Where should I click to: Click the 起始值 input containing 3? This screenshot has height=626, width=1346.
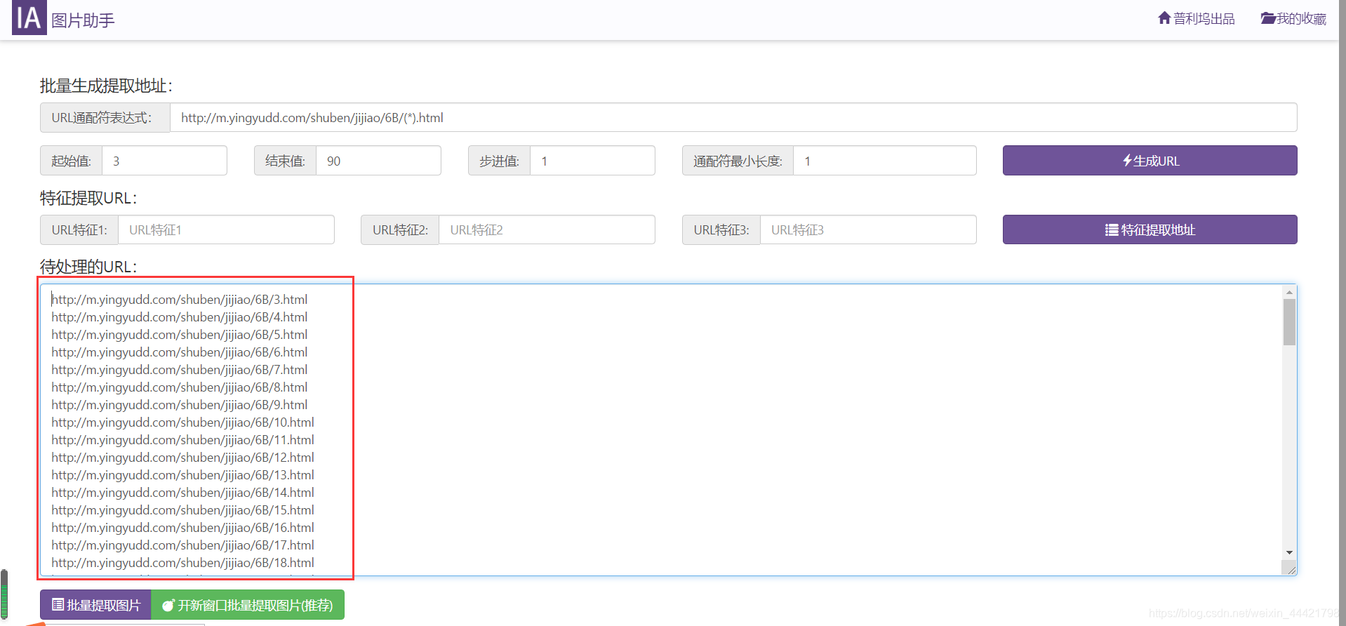[164, 161]
